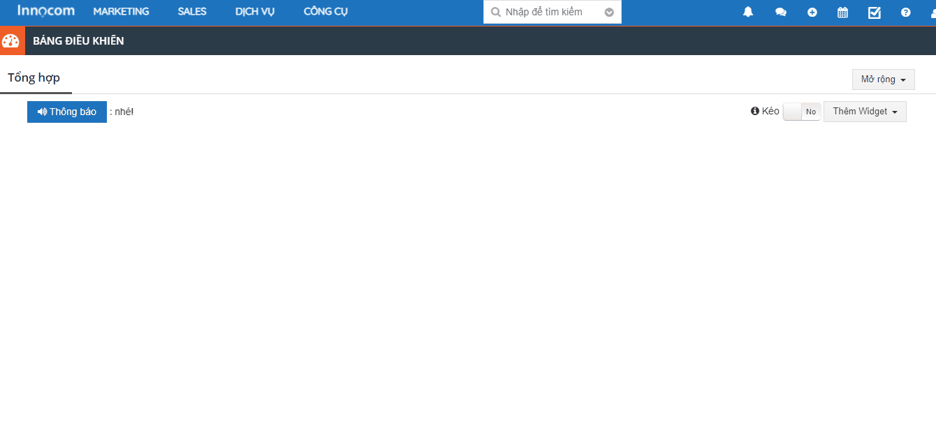The image size is (936, 429).
Task: Open the CÔNG CỤ menu
Action: (326, 12)
